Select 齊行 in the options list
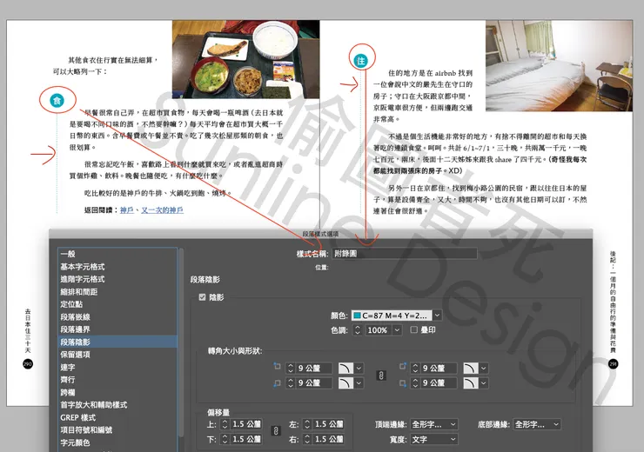 click(x=117, y=380)
